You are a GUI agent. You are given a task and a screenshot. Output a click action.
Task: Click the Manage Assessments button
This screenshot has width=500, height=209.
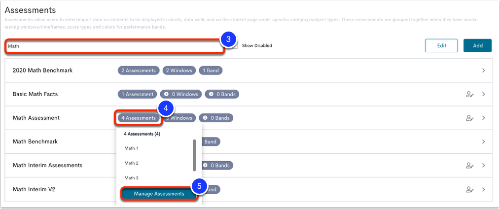tap(159, 194)
